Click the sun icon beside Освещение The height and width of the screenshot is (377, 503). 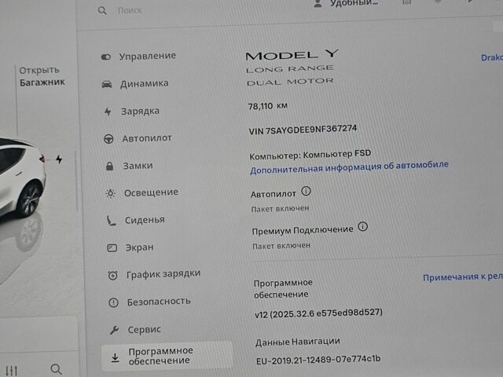(x=110, y=193)
